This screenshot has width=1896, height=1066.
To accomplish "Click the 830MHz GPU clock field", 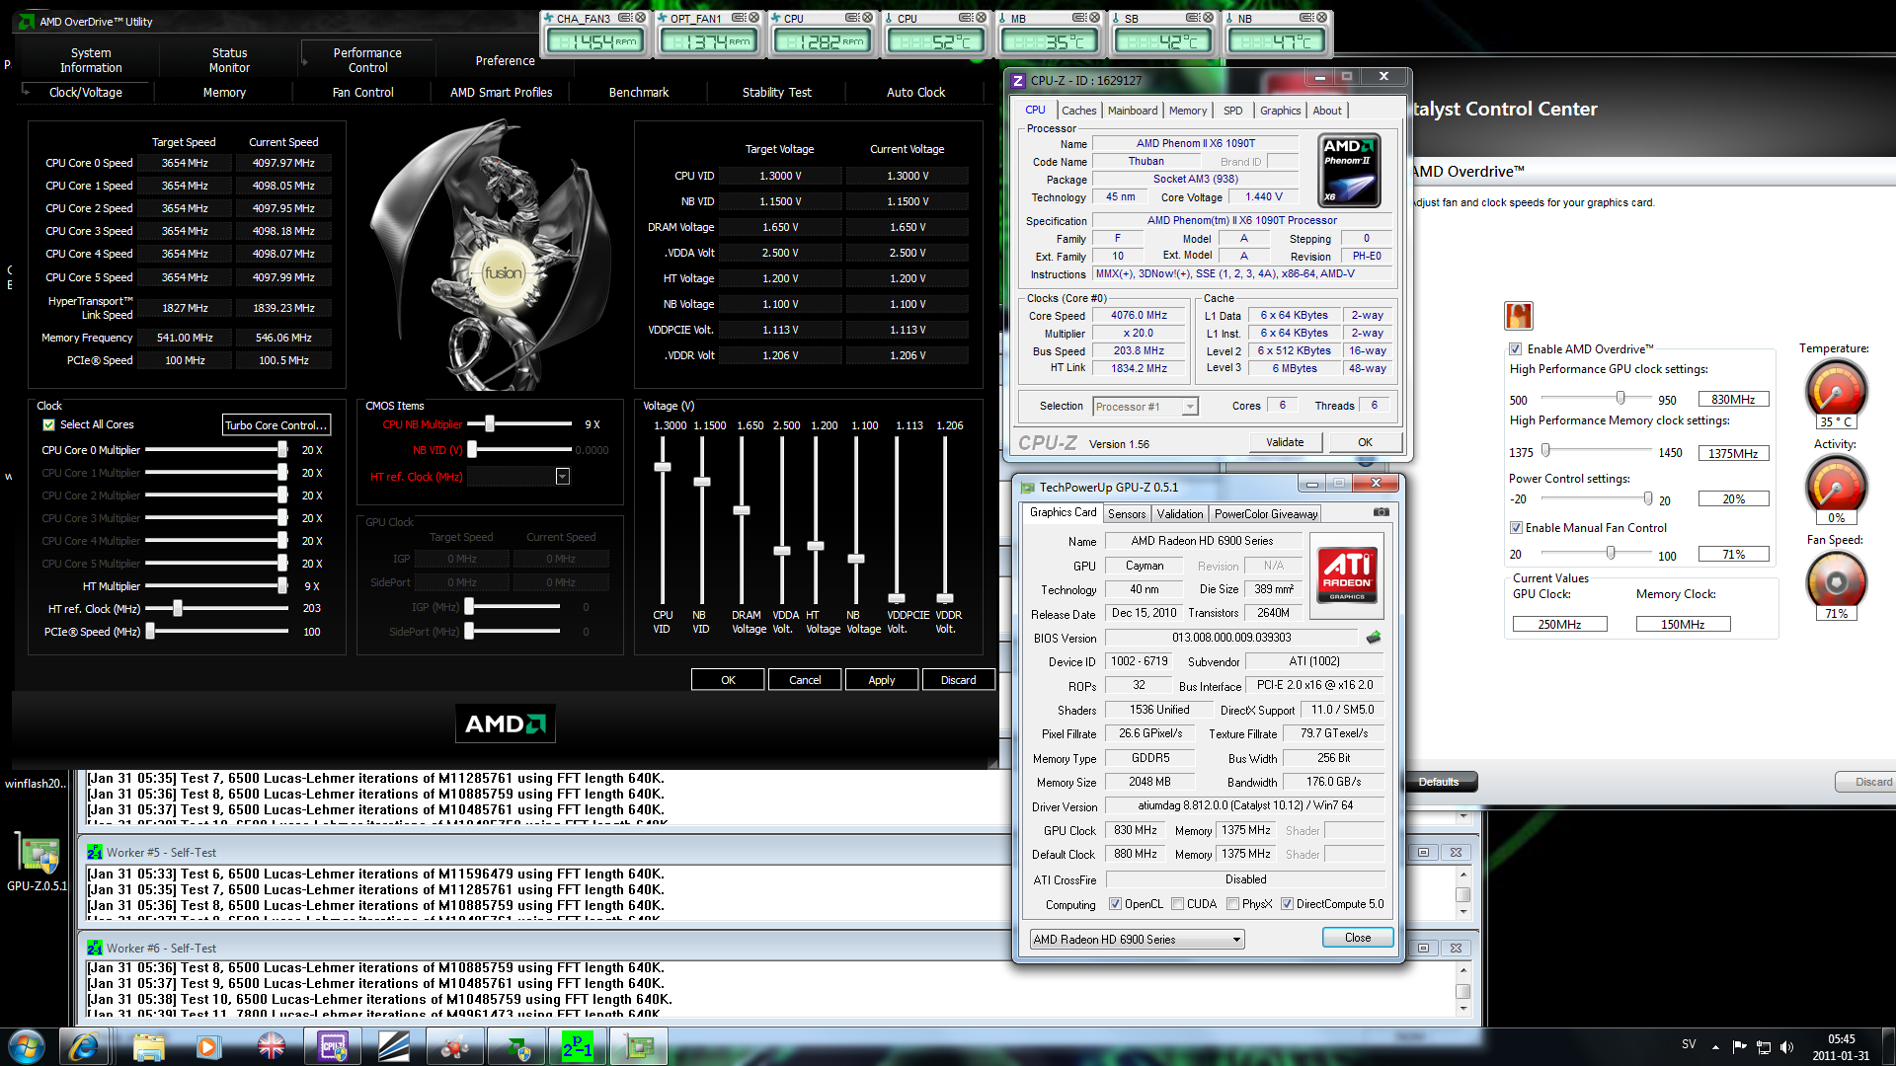I will tap(1733, 400).
